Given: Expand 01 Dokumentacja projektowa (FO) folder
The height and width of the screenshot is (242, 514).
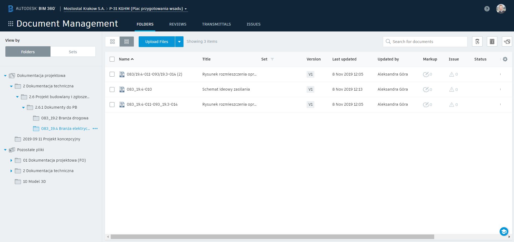Looking at the screenshot, I should (x=11, y=161).
